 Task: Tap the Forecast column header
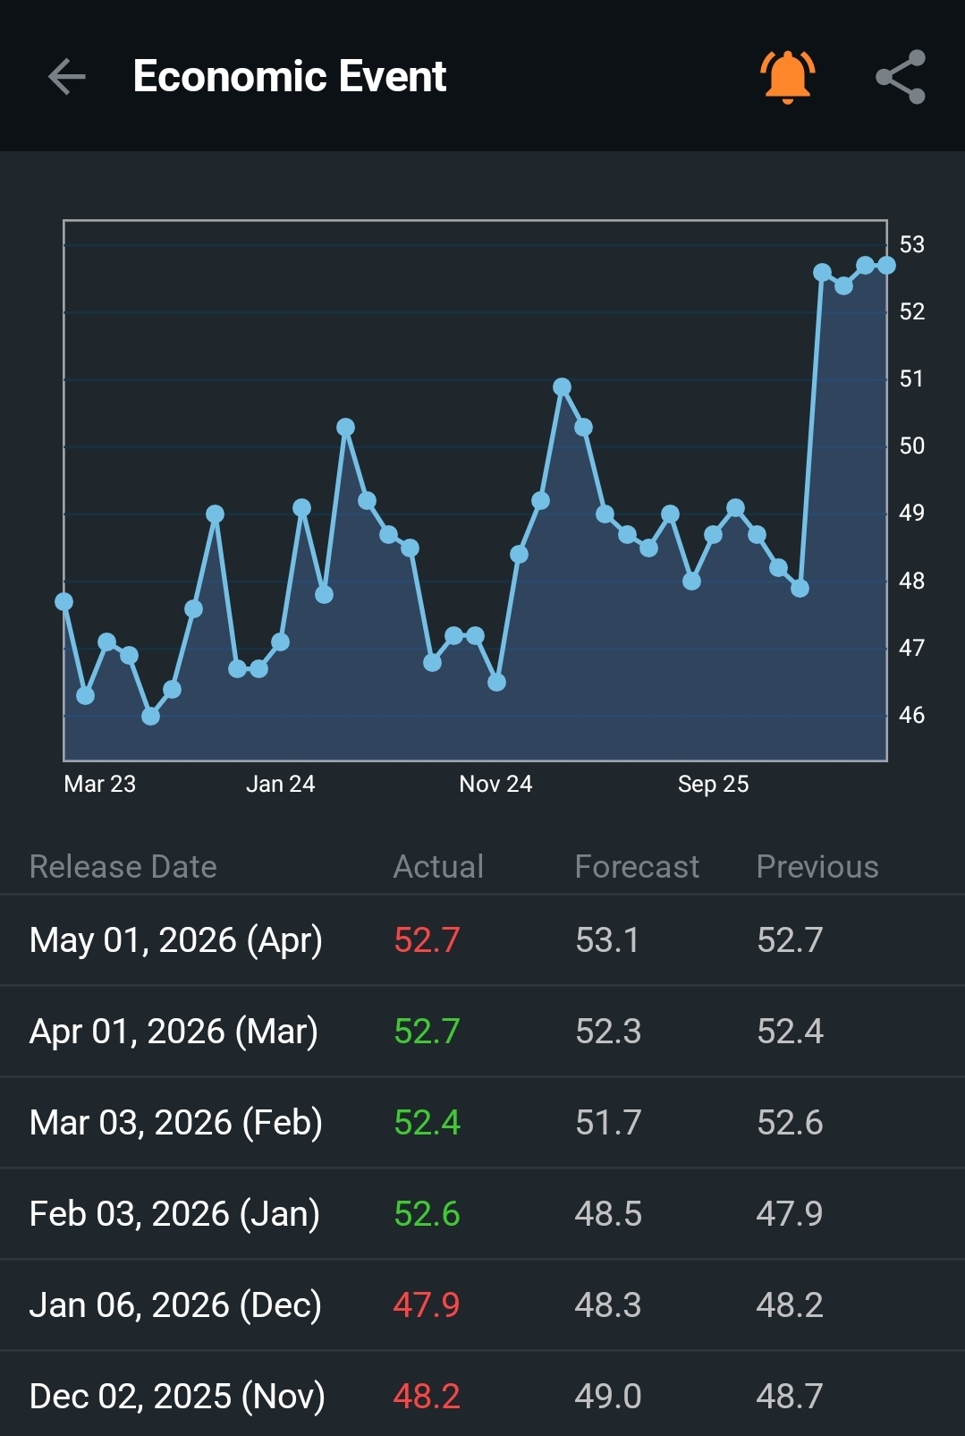coord(637,866)
